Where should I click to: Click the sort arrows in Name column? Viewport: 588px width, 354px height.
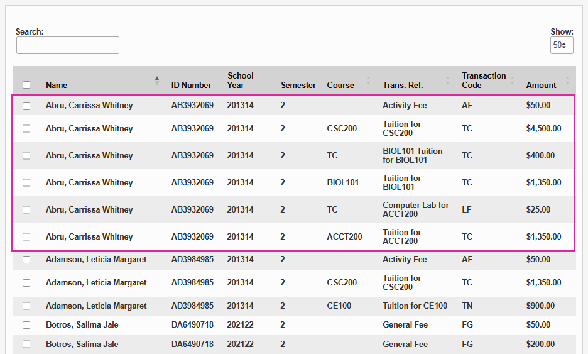coord(157,80)
